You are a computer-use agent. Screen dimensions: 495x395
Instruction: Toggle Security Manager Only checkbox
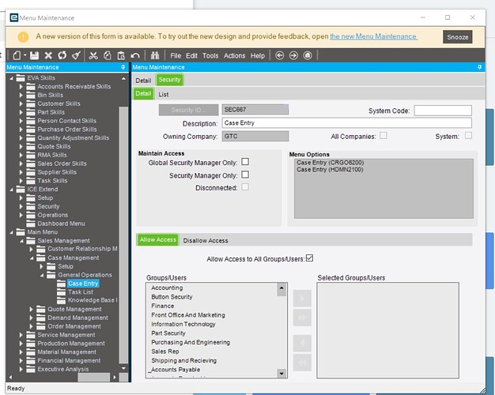[245, 175]
